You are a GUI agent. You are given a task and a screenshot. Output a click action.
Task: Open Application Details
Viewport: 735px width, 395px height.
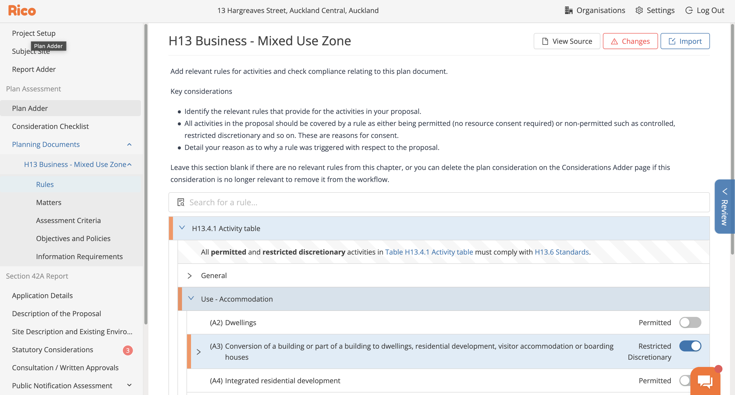(x=42, y=296)
